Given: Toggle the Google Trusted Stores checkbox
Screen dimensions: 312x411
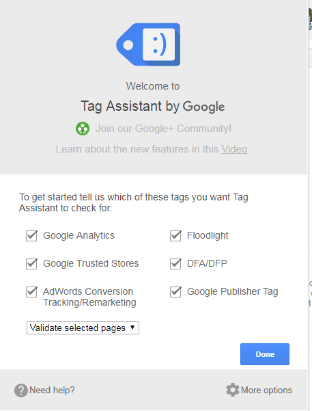Looking at the screenshot, I should 31,264.
